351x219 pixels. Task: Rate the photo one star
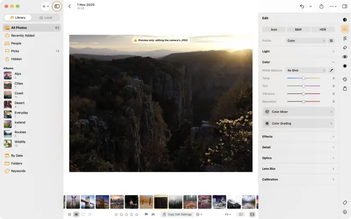point(116,215)
